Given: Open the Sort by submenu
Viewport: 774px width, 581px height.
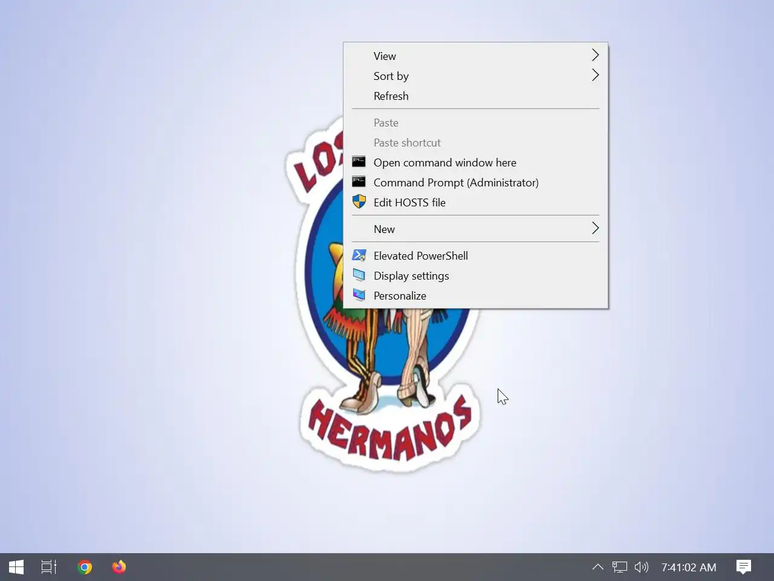Looking at the screenshot, I should [475, 76].
